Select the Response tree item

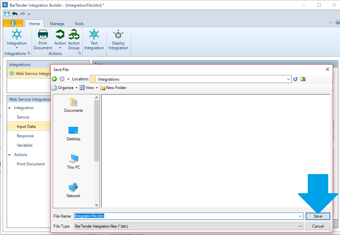25,136
